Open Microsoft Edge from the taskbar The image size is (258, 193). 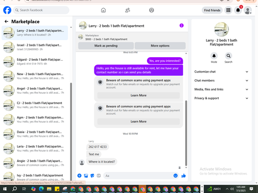tap(41, 189)
